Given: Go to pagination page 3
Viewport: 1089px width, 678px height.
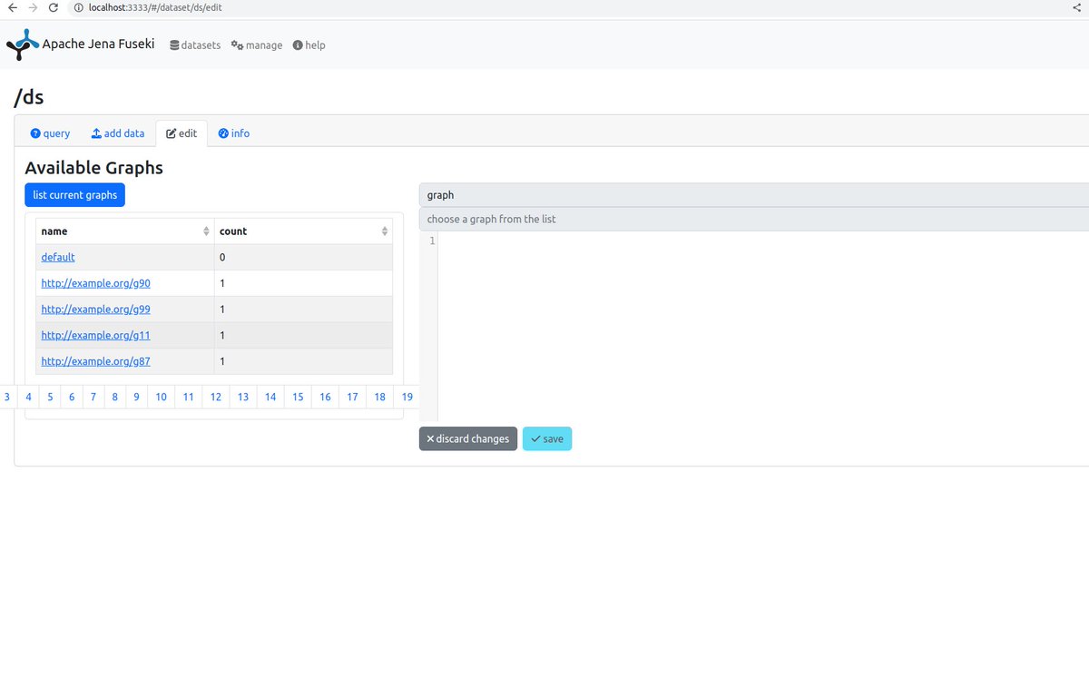Looking at the screenshot, I should click(7, 397).
